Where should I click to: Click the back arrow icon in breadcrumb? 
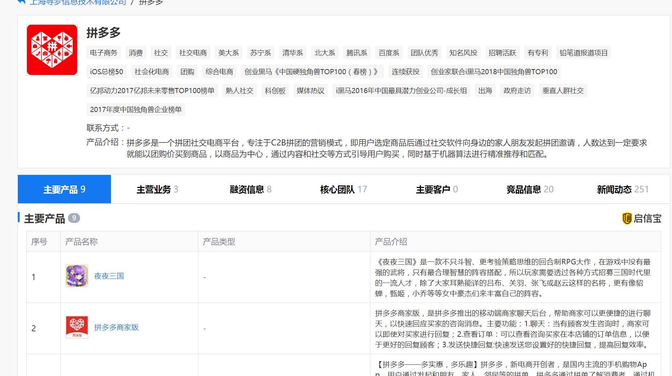tap(21, 2)
